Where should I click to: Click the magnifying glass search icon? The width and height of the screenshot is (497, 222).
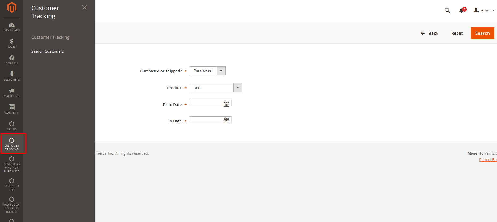pyautogui.click(x=447, y=10)
